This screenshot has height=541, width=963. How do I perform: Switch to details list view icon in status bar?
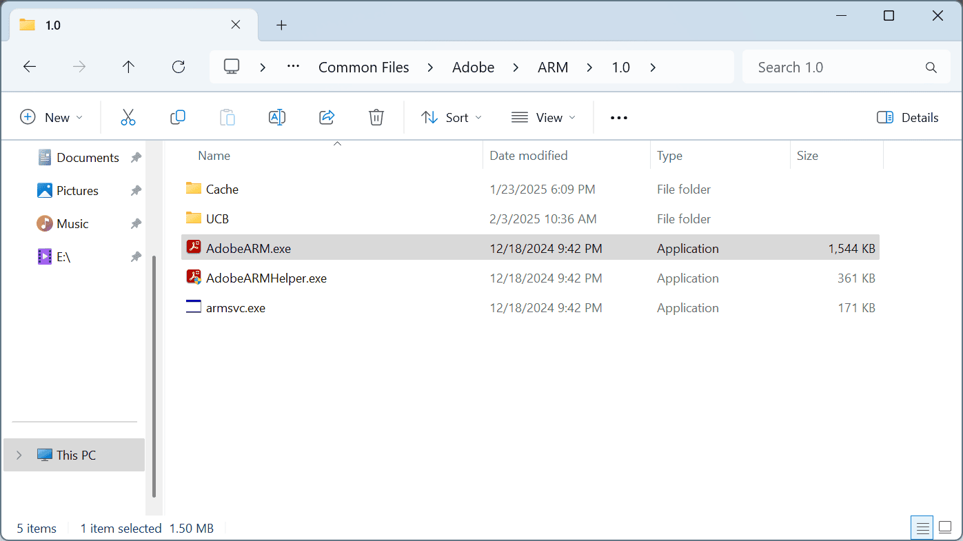922,528
